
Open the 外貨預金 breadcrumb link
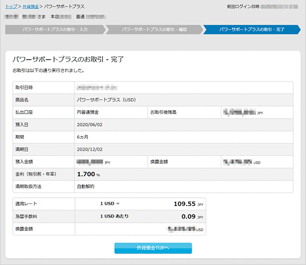pyautogui.click(x=30, y=7)
